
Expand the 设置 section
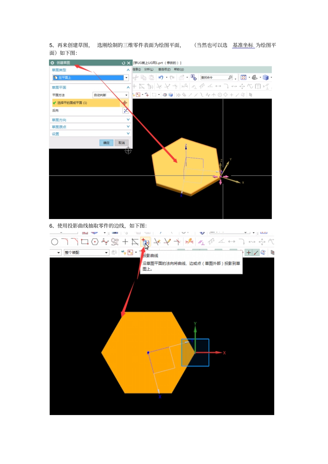click(128, 134)
